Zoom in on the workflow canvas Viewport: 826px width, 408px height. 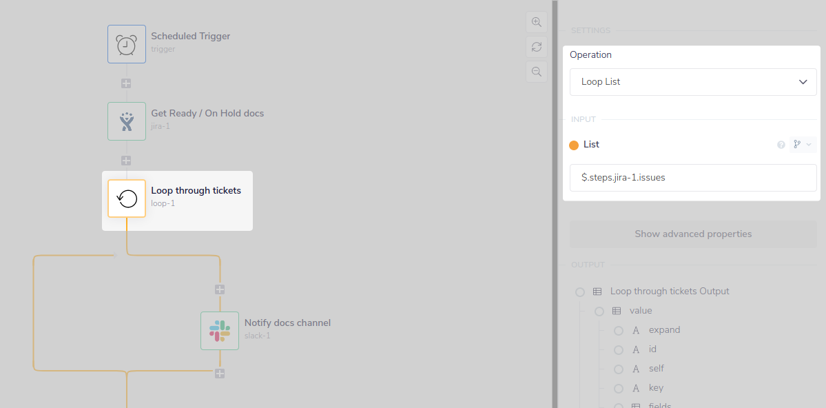pos(536,21)
